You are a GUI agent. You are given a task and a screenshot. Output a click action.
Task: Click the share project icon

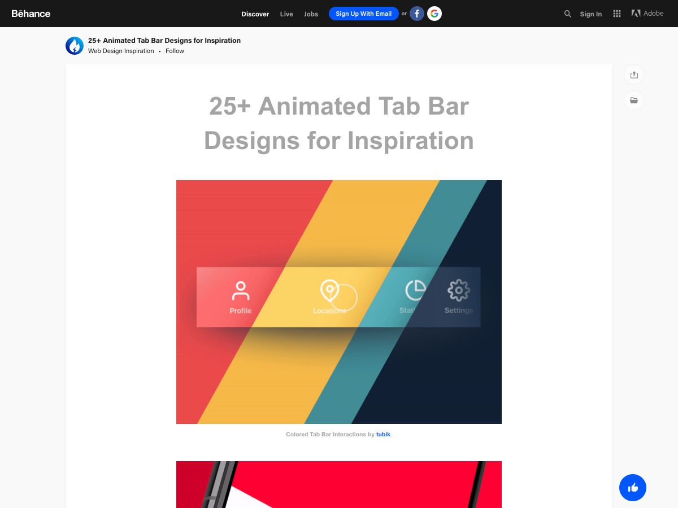click(634, 75)
